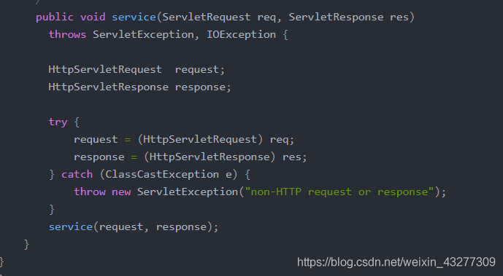This screenshot has height=276, width=503.
Task: Click the HttpServletRequest request declaration
Action: 137,70
